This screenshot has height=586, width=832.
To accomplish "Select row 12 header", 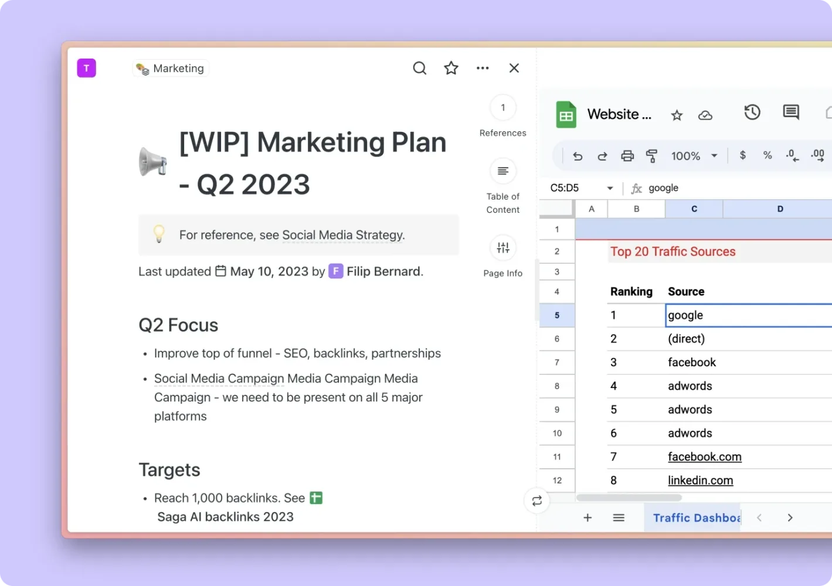I will 557,481.
